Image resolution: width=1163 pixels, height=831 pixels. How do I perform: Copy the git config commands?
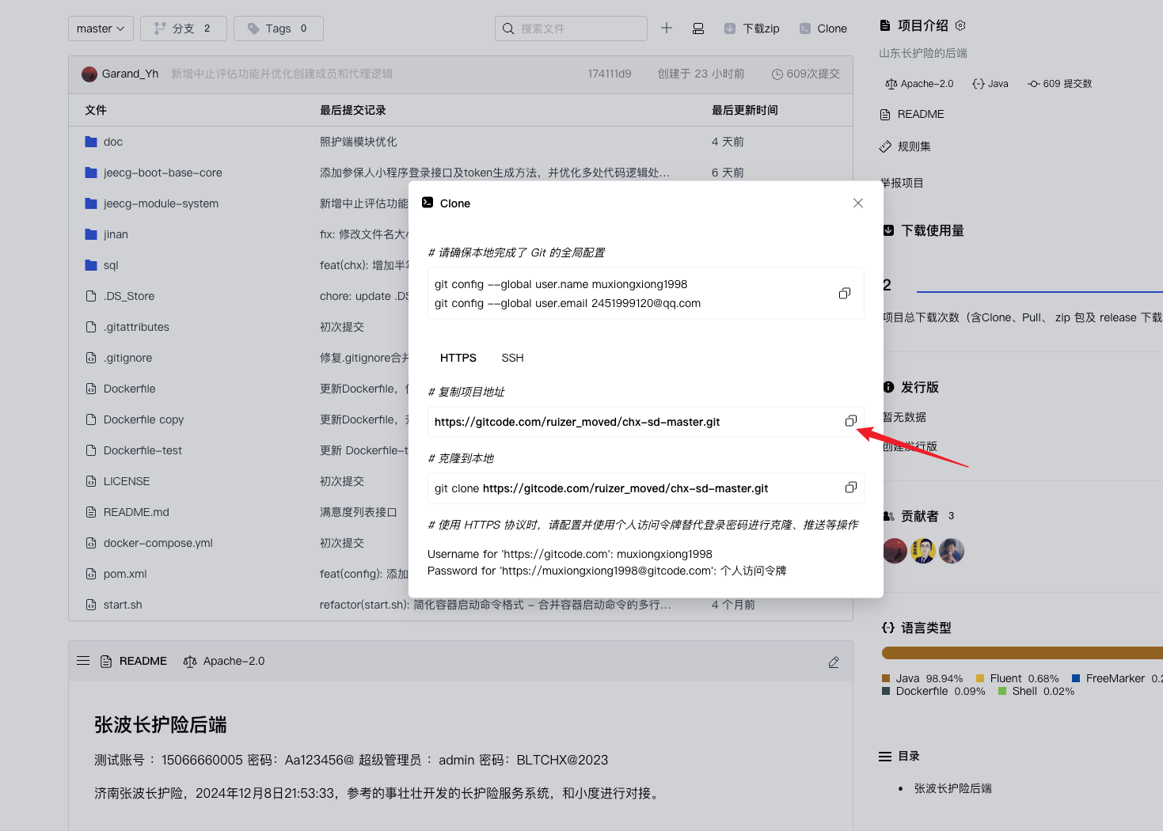click(844, 293)
